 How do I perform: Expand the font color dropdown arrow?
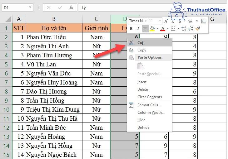168,29
